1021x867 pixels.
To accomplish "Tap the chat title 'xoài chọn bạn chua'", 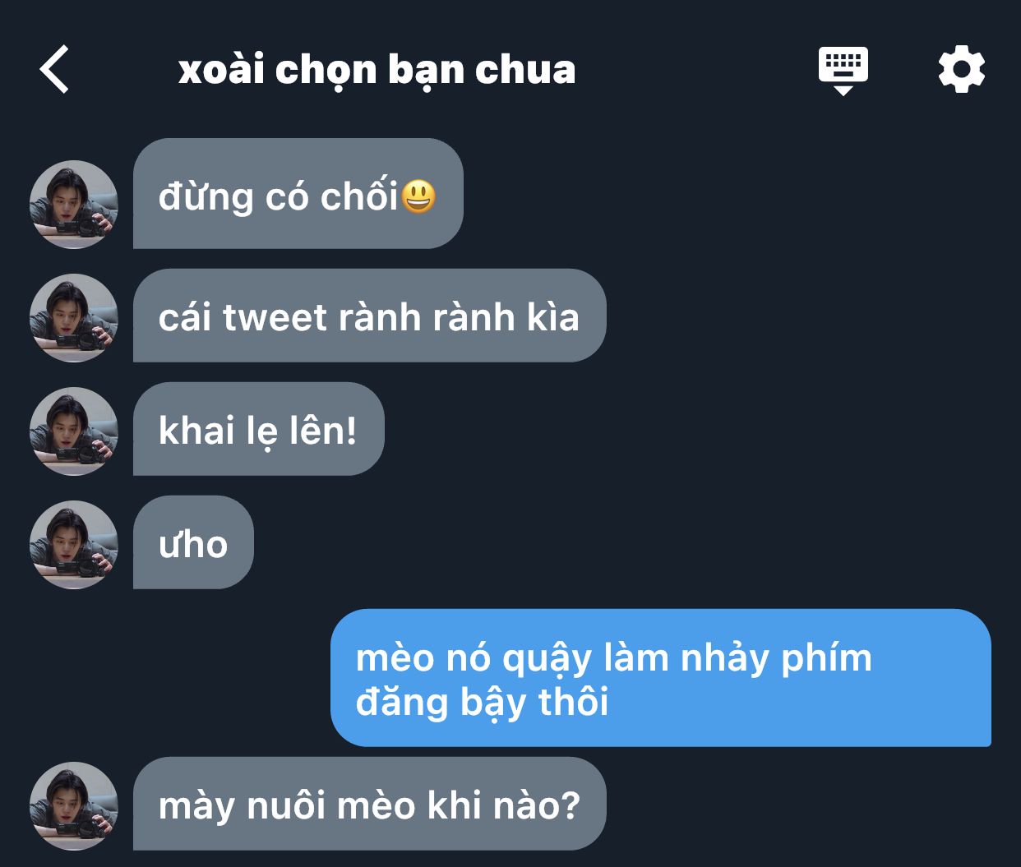I will pyautogui.click(x=377, y=70).
